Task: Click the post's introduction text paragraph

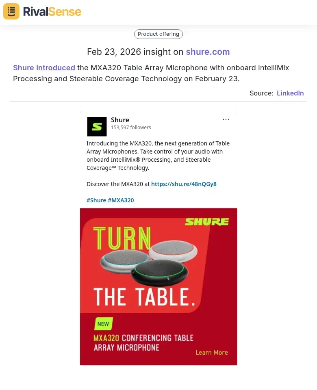Action: (158, 156)
